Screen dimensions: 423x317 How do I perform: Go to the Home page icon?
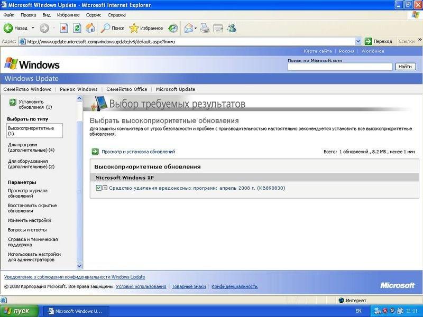click(x=90, y=28)
